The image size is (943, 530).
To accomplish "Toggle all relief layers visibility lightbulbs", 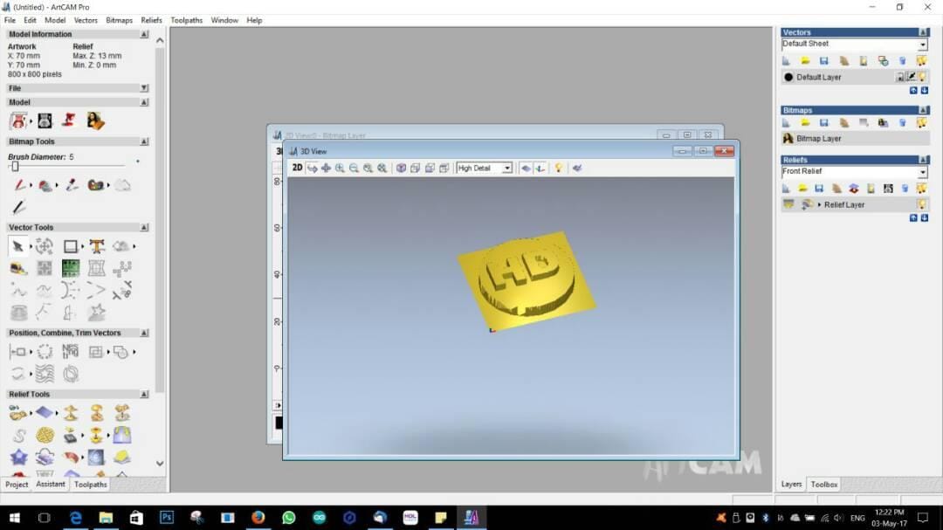I will pos(921,189).
